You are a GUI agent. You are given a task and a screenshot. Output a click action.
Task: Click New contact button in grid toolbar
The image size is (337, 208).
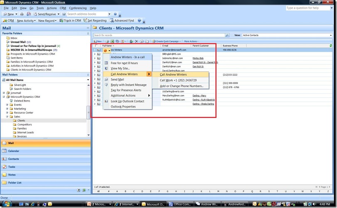(x=98, y=41)
